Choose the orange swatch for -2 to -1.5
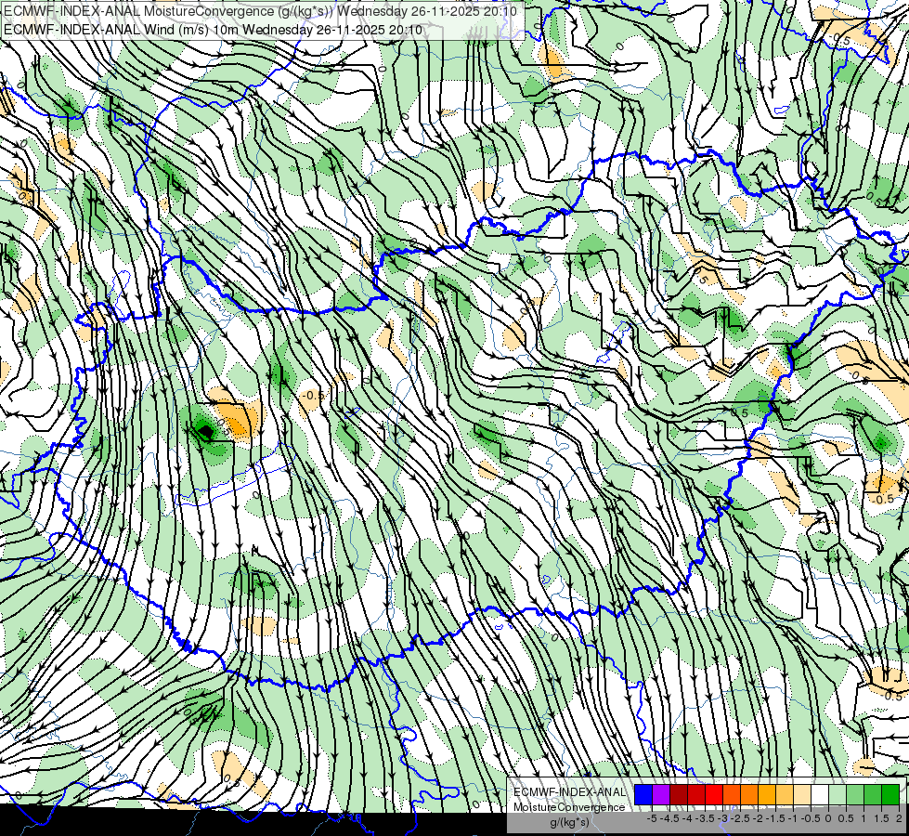The height and width of the screenshot is (836, 909). coord(749,794)
